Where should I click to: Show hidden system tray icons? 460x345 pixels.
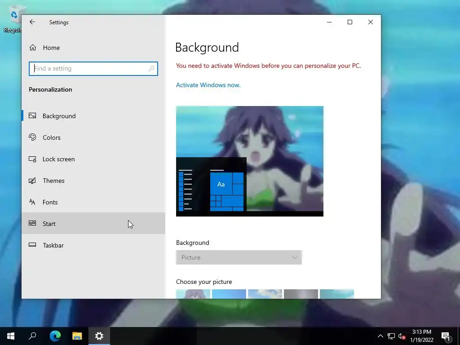(x=380, y=336)
